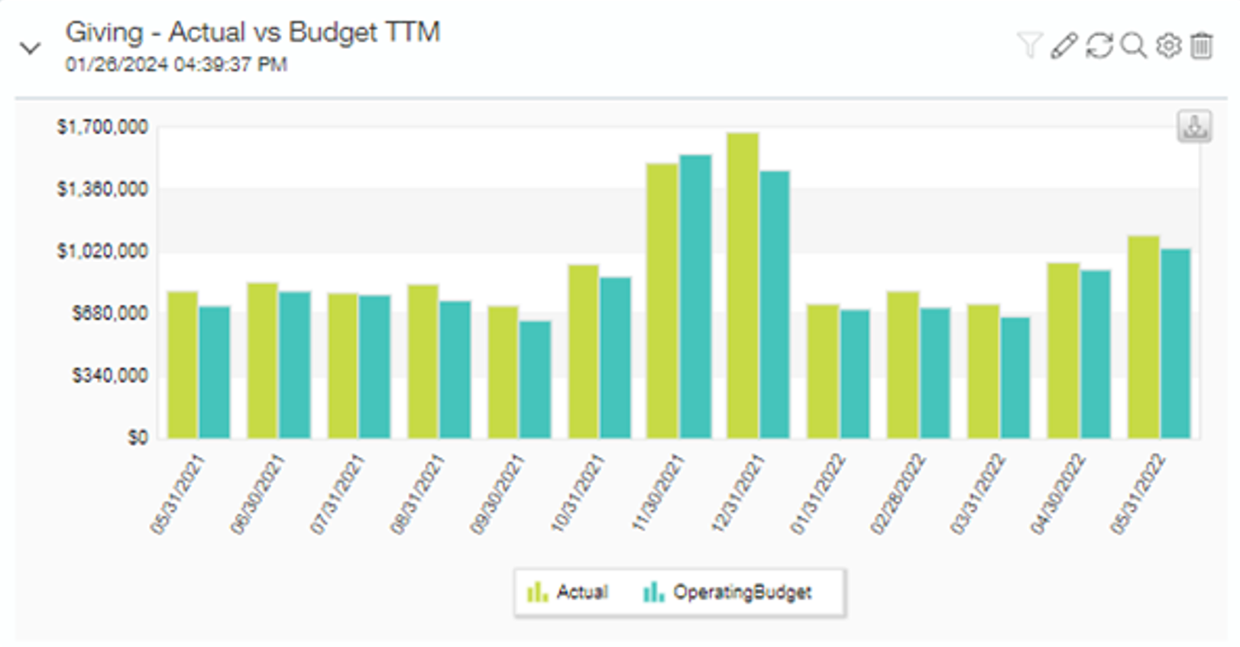This screenshot has height=647, width=1240.
Task: Select the OperatingBudget bar for 11/30/2021
Action: [695, 296]
